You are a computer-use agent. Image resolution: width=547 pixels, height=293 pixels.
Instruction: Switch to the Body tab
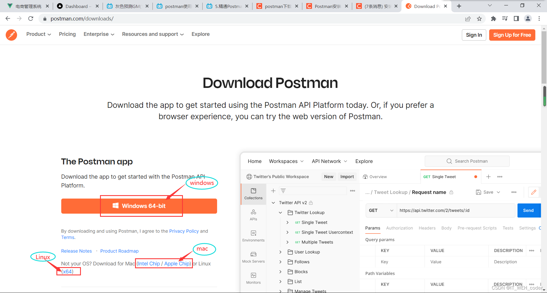446,228
